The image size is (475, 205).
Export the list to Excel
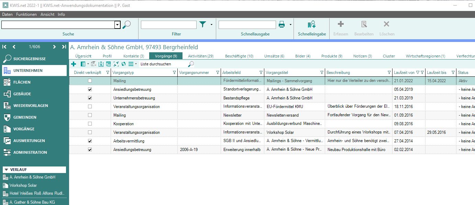pos(101,64)
